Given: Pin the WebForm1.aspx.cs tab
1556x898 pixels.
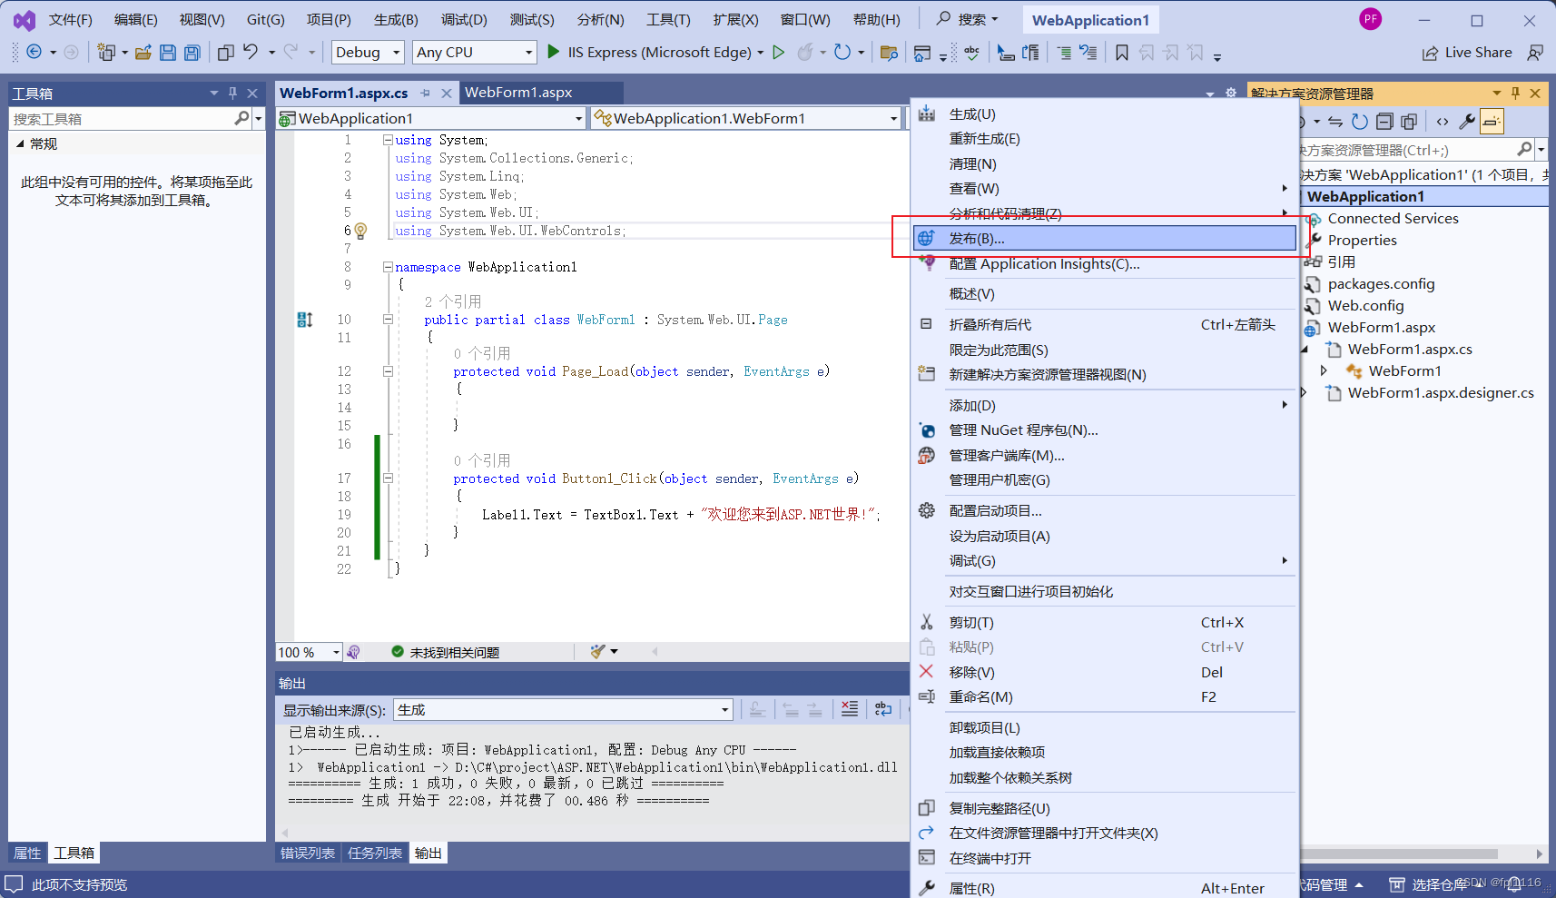Looking at the screenshot, I should point(425,93).
